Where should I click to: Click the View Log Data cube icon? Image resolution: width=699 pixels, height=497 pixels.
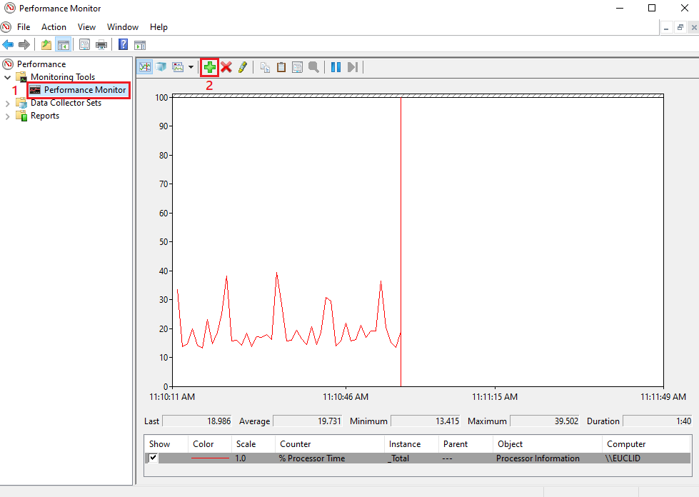(161, 67)
